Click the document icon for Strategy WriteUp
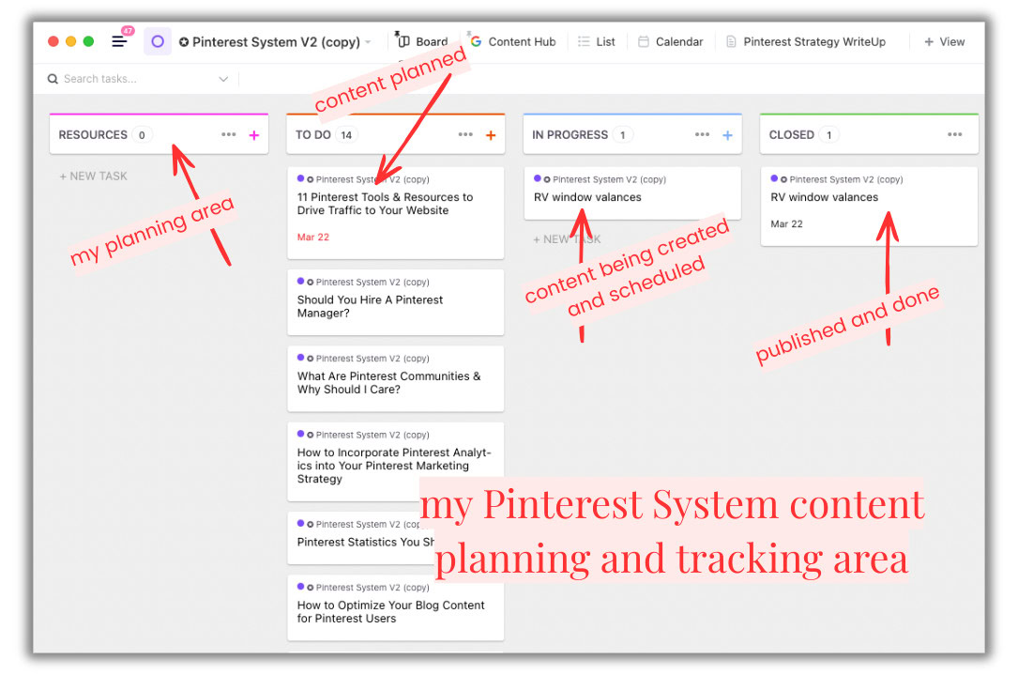Image resolution: width=1018 pixels, height=675 pixels. [x=731, y=41]
